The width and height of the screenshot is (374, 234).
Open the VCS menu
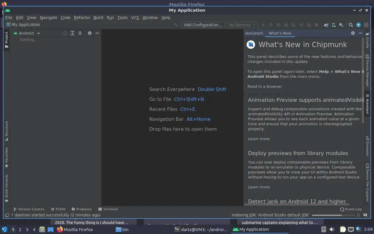135,18
